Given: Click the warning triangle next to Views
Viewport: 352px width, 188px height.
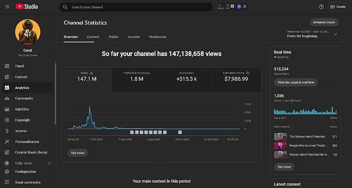Looking at the screenshot, I should pos(91,73).
